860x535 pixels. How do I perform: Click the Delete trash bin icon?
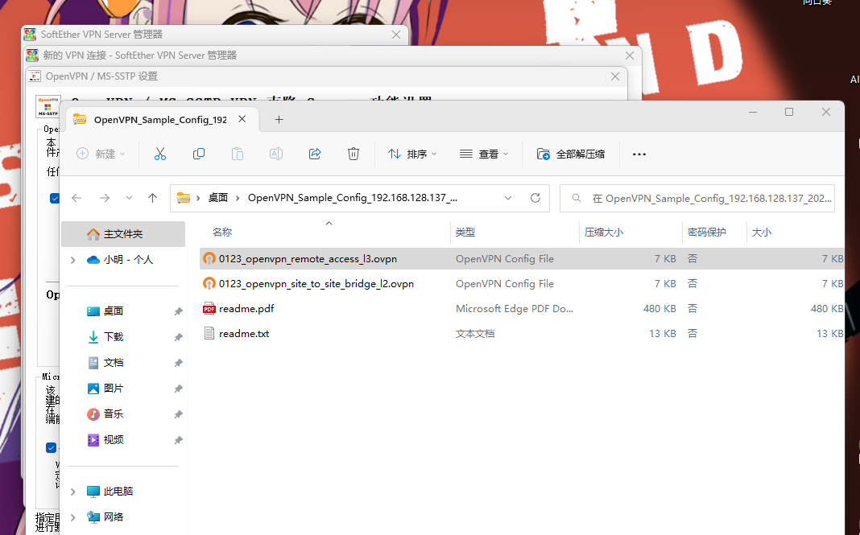tap(354, 154)
